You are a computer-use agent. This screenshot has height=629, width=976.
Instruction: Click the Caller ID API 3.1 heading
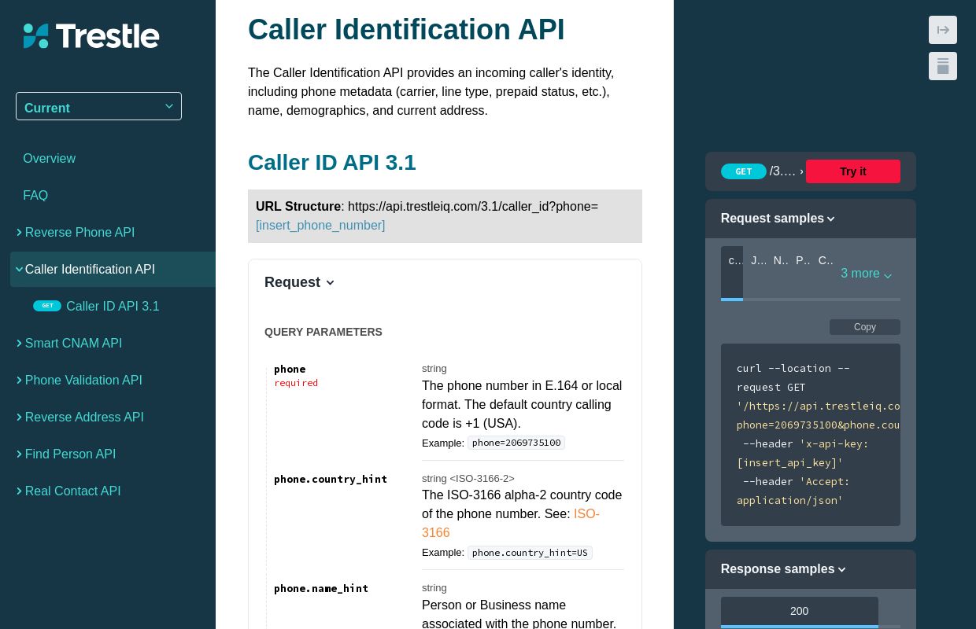coord(331,162)
